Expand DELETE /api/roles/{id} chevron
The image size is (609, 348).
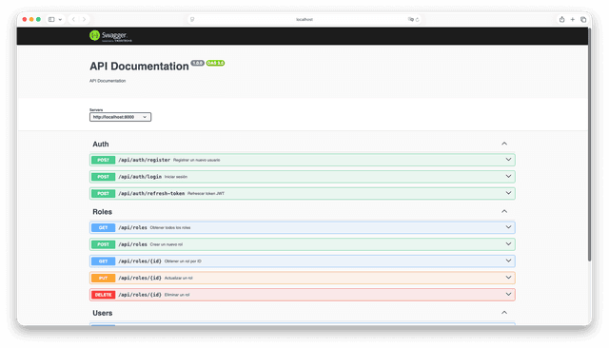tap(508, 294)
